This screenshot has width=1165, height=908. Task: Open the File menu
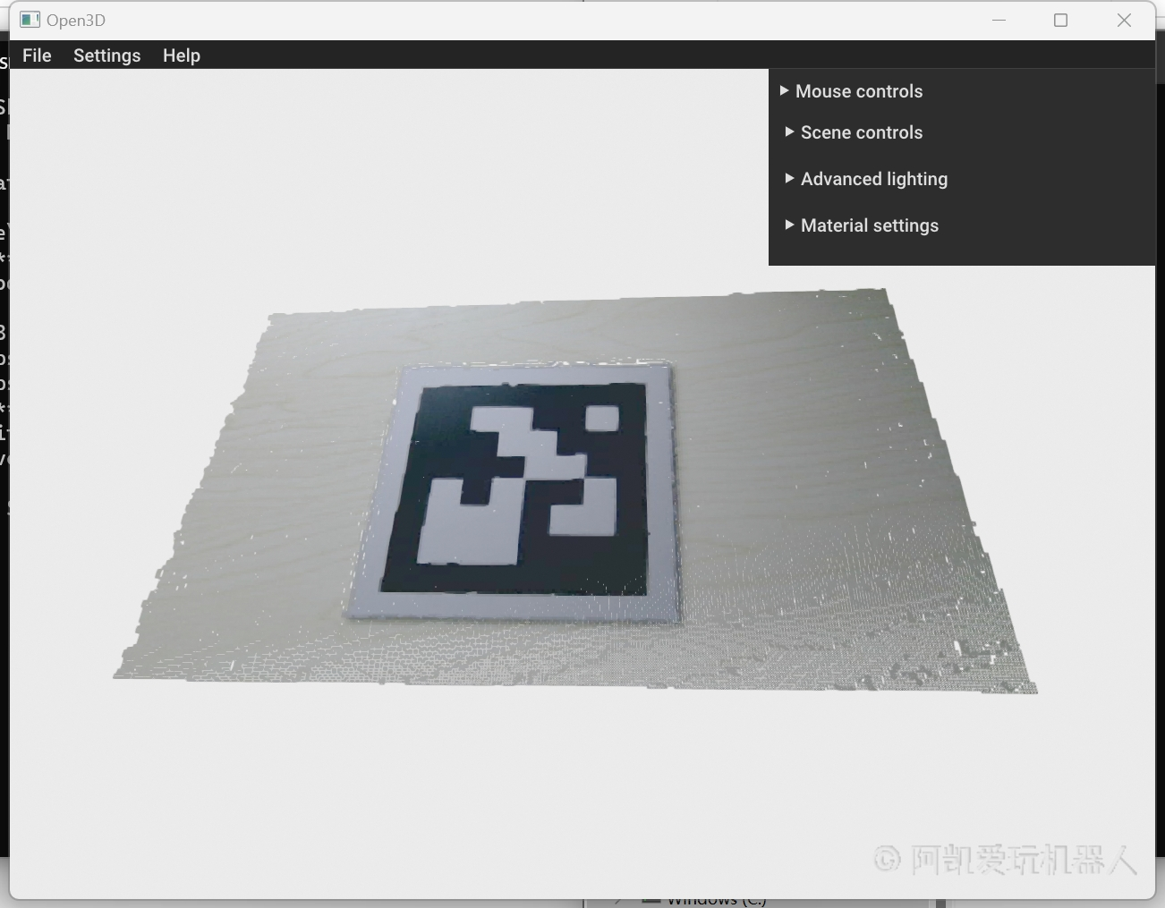click(37, 55)
